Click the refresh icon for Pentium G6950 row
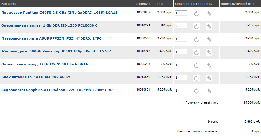The image size is (261, 138). coord(196,14)
